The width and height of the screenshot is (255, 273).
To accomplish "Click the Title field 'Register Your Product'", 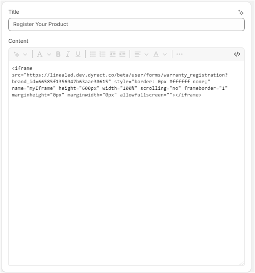I will click(126, 24).
